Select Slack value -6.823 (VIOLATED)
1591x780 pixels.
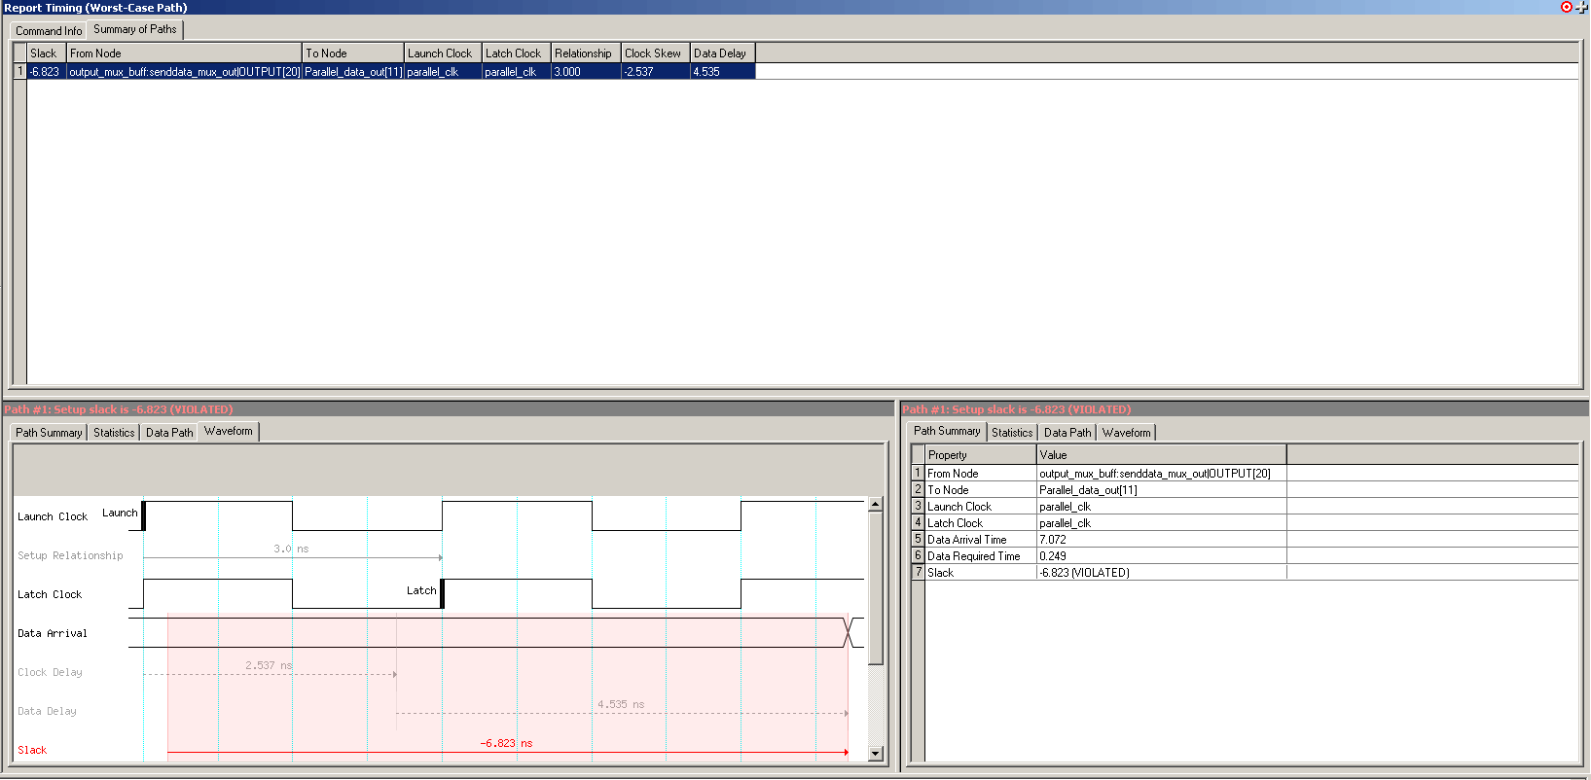click(1162, 573)
